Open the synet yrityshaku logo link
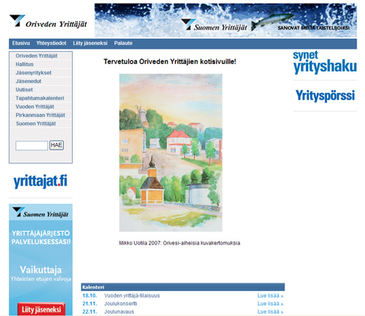Screen dimensions: 365x316 click(x=325, y=62)
